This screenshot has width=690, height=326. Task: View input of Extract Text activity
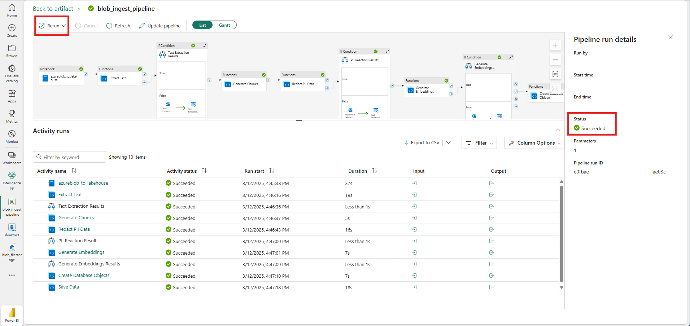[414, 195]
